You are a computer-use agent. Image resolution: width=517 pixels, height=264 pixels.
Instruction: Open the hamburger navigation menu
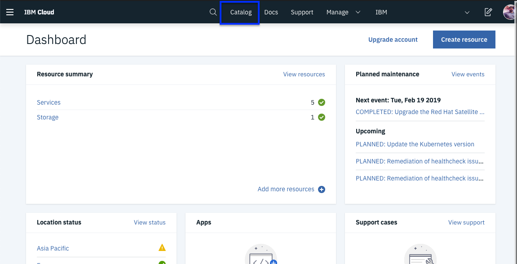(10, 12)
